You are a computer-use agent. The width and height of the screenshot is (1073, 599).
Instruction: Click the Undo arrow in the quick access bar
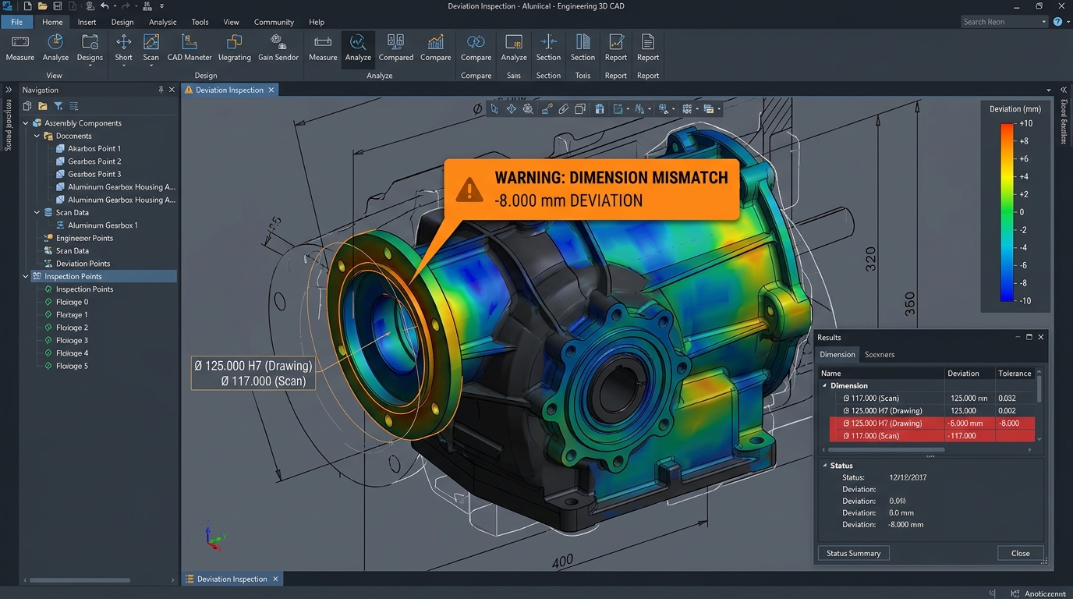[104, 6]
